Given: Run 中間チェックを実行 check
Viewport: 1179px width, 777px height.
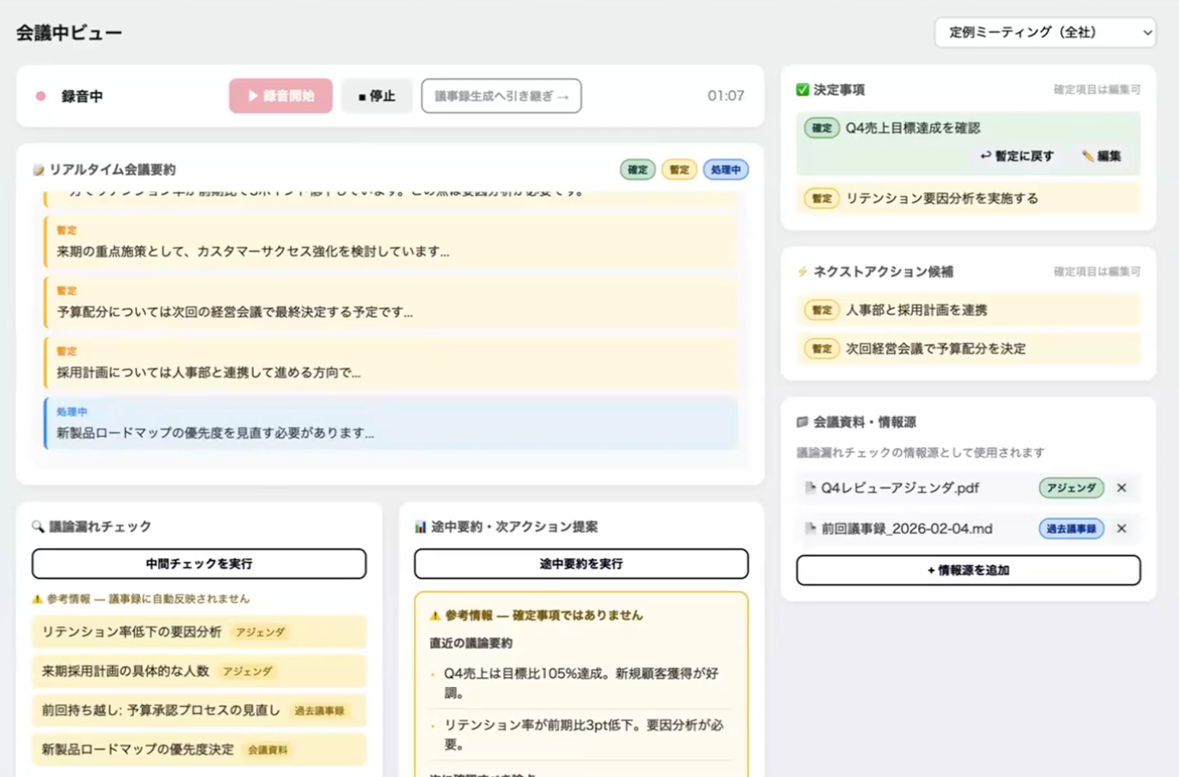Looking at the screenshot, I should click(198, 564).
